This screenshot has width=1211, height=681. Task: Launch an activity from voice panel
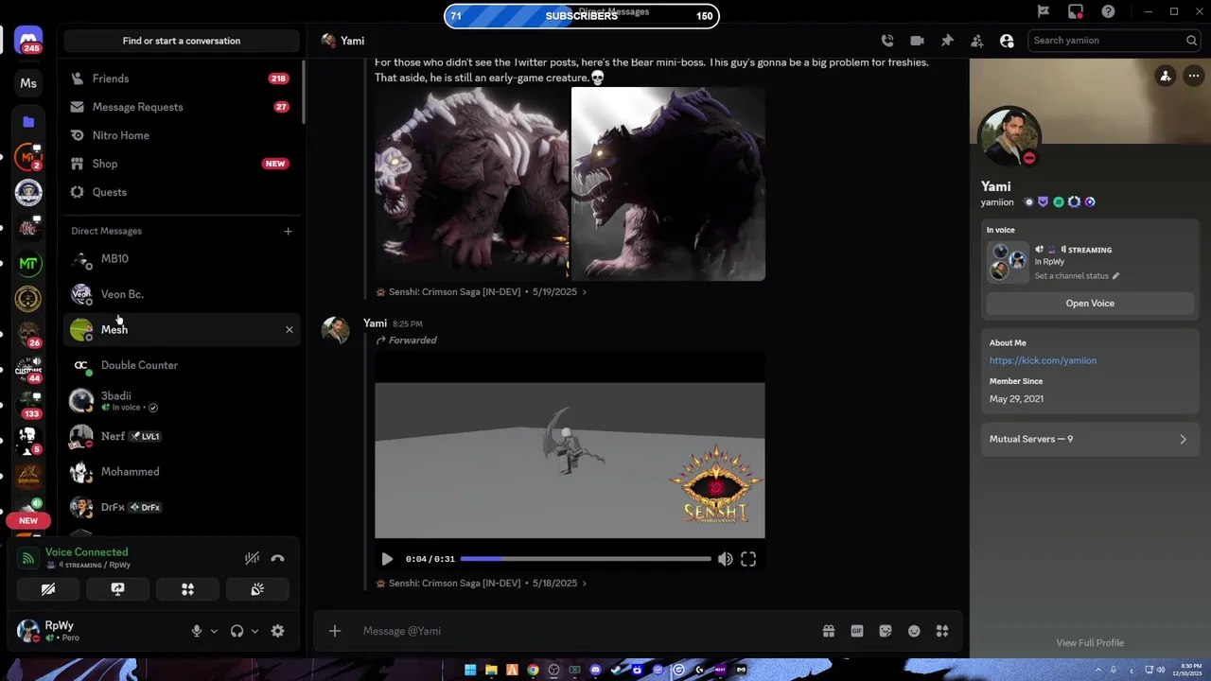(x=187, y=589)
